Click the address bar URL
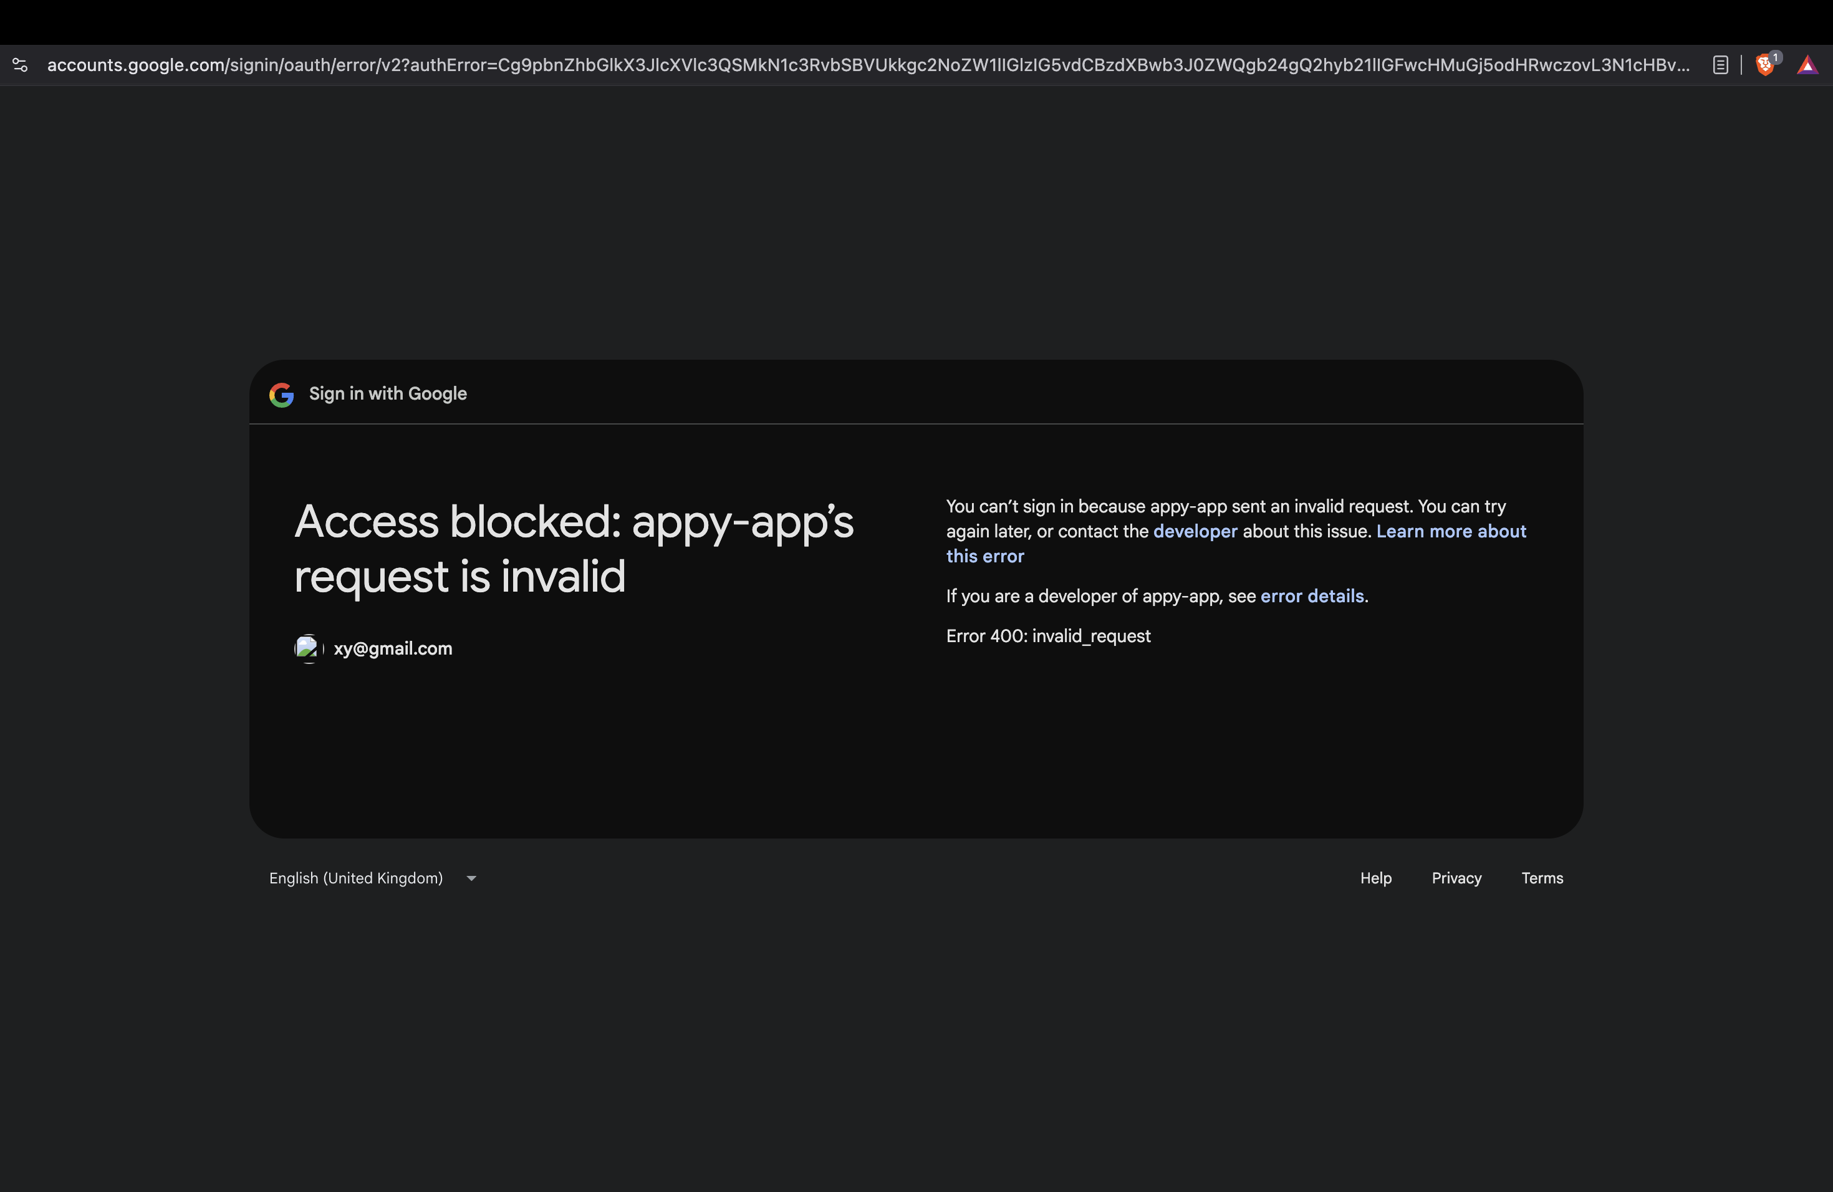The height and width of the screenshot is (1192, 1833). 868,65
